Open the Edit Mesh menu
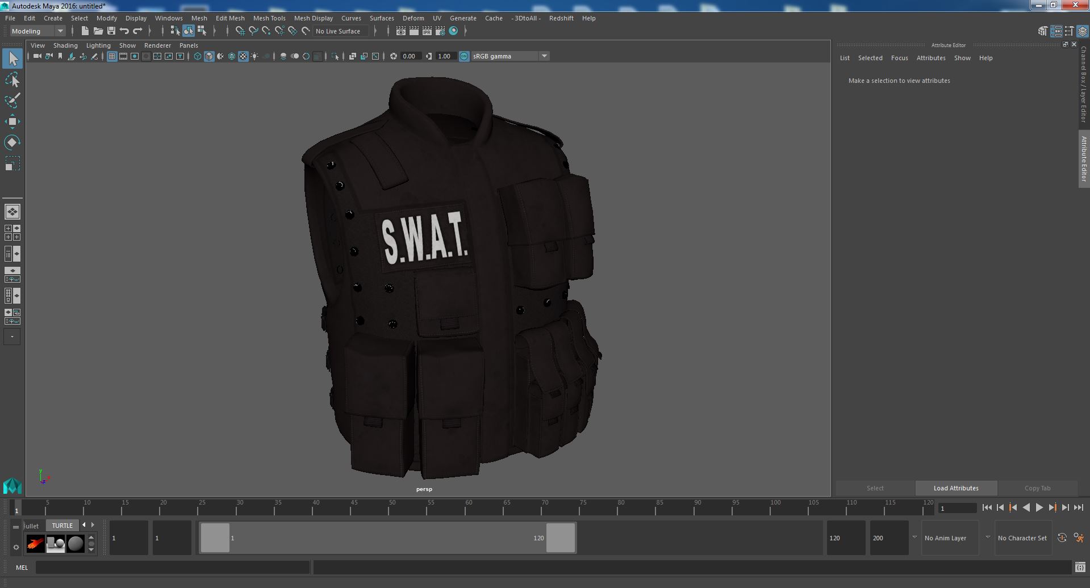The height and width of the screenshot is (588, 1090). (230, 18)
